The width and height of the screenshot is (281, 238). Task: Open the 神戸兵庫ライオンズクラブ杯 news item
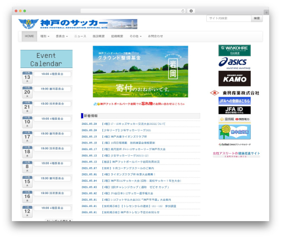tap(124, 137)
